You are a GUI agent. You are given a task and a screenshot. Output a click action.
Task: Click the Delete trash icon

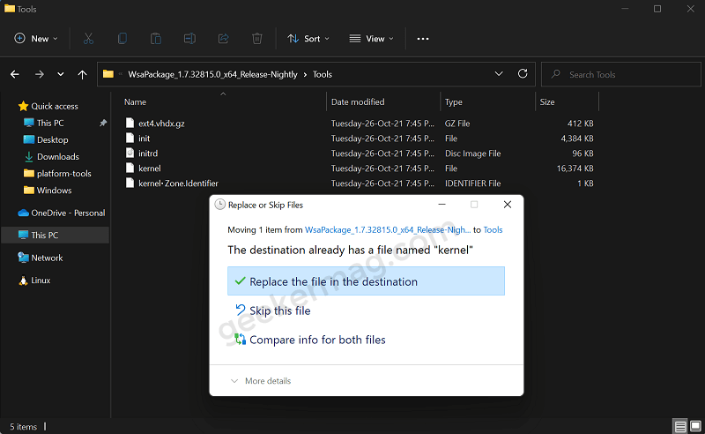click(x=257, y=39)
